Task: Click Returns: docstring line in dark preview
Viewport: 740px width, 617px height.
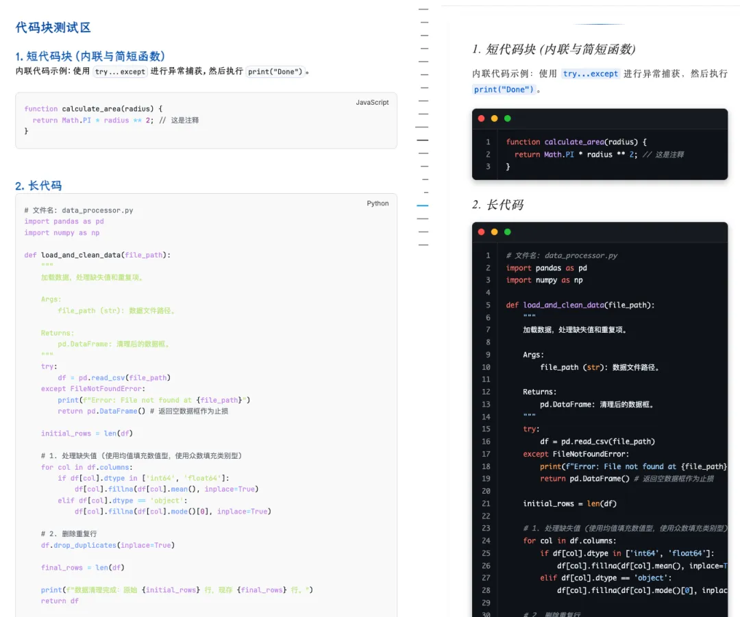Action: coord(539,392)
